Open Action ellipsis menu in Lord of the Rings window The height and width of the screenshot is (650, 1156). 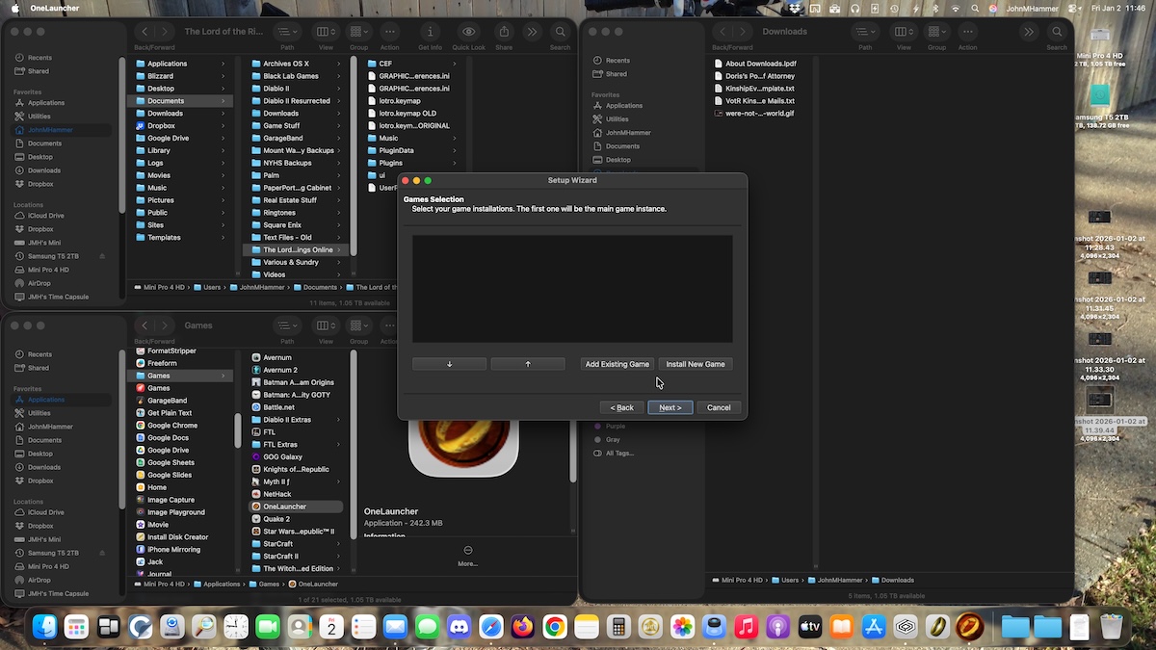pyautogui.click(x=389, y=32)
